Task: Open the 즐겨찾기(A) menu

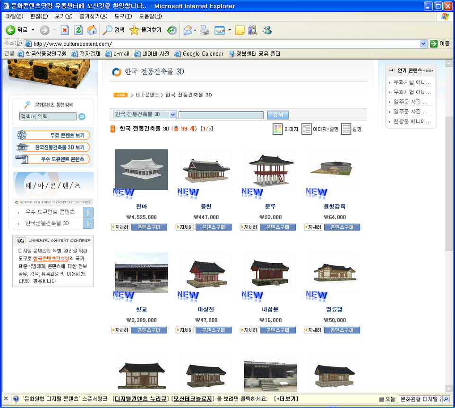Action: point(94,16)
